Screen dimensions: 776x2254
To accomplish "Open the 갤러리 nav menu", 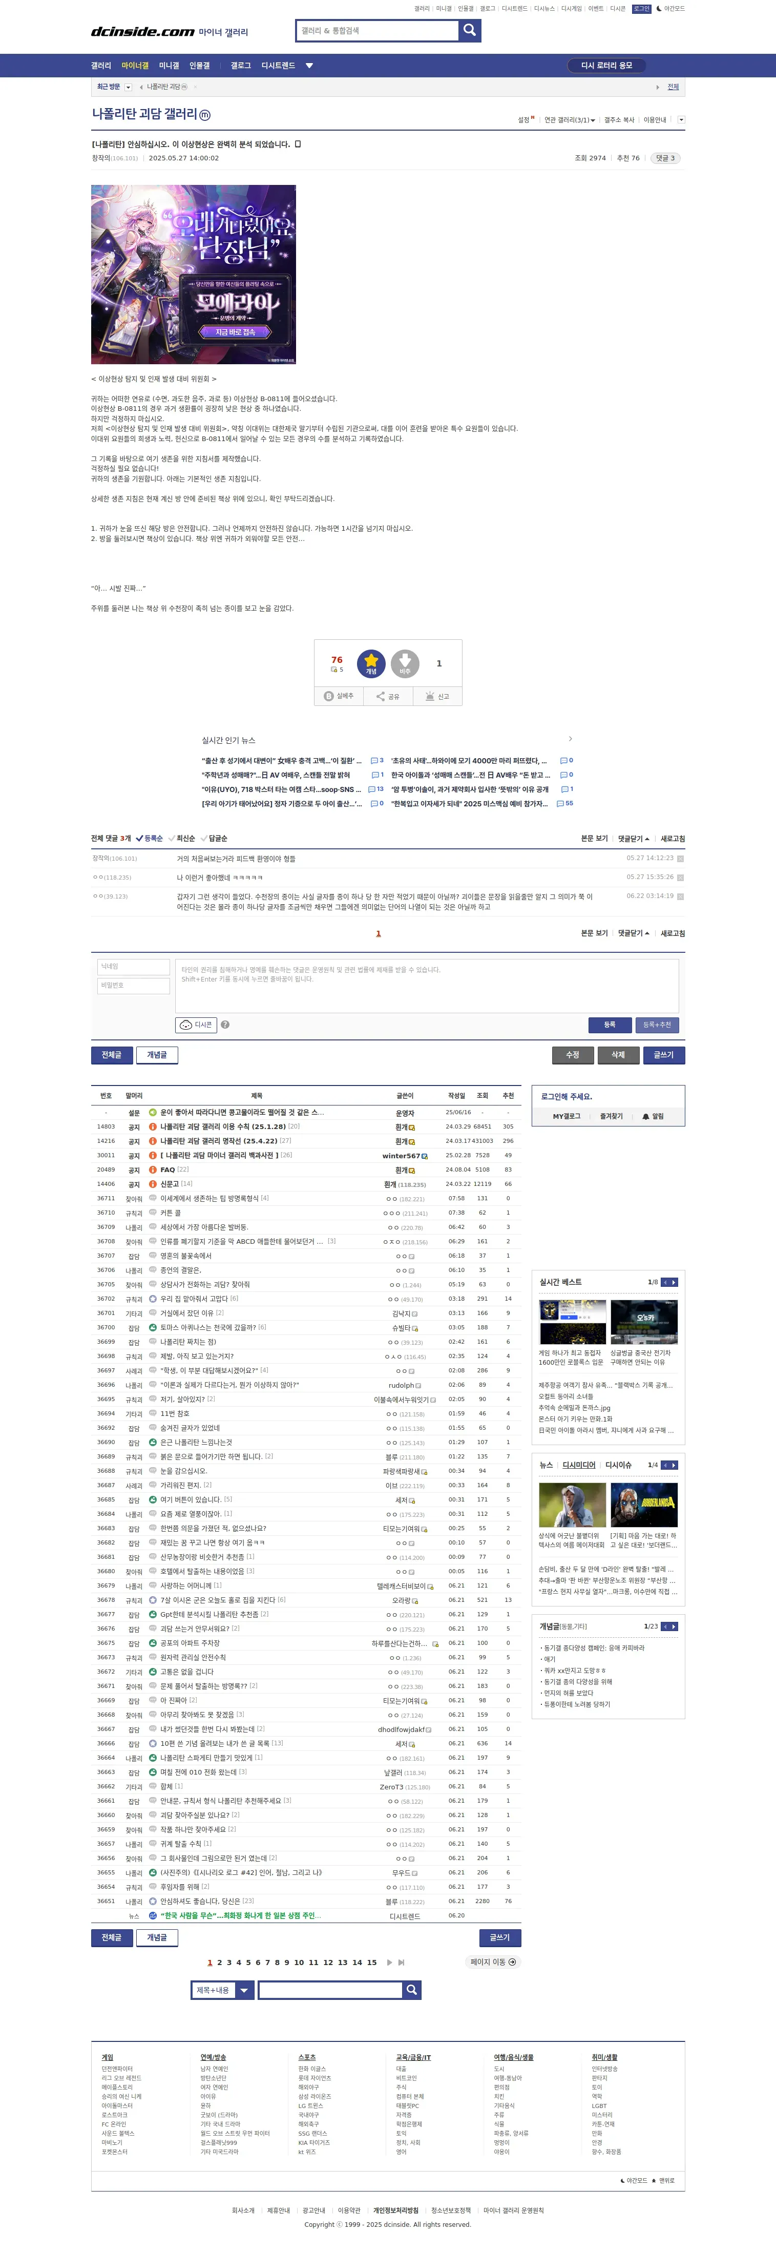I will click(x=101, y=66).
